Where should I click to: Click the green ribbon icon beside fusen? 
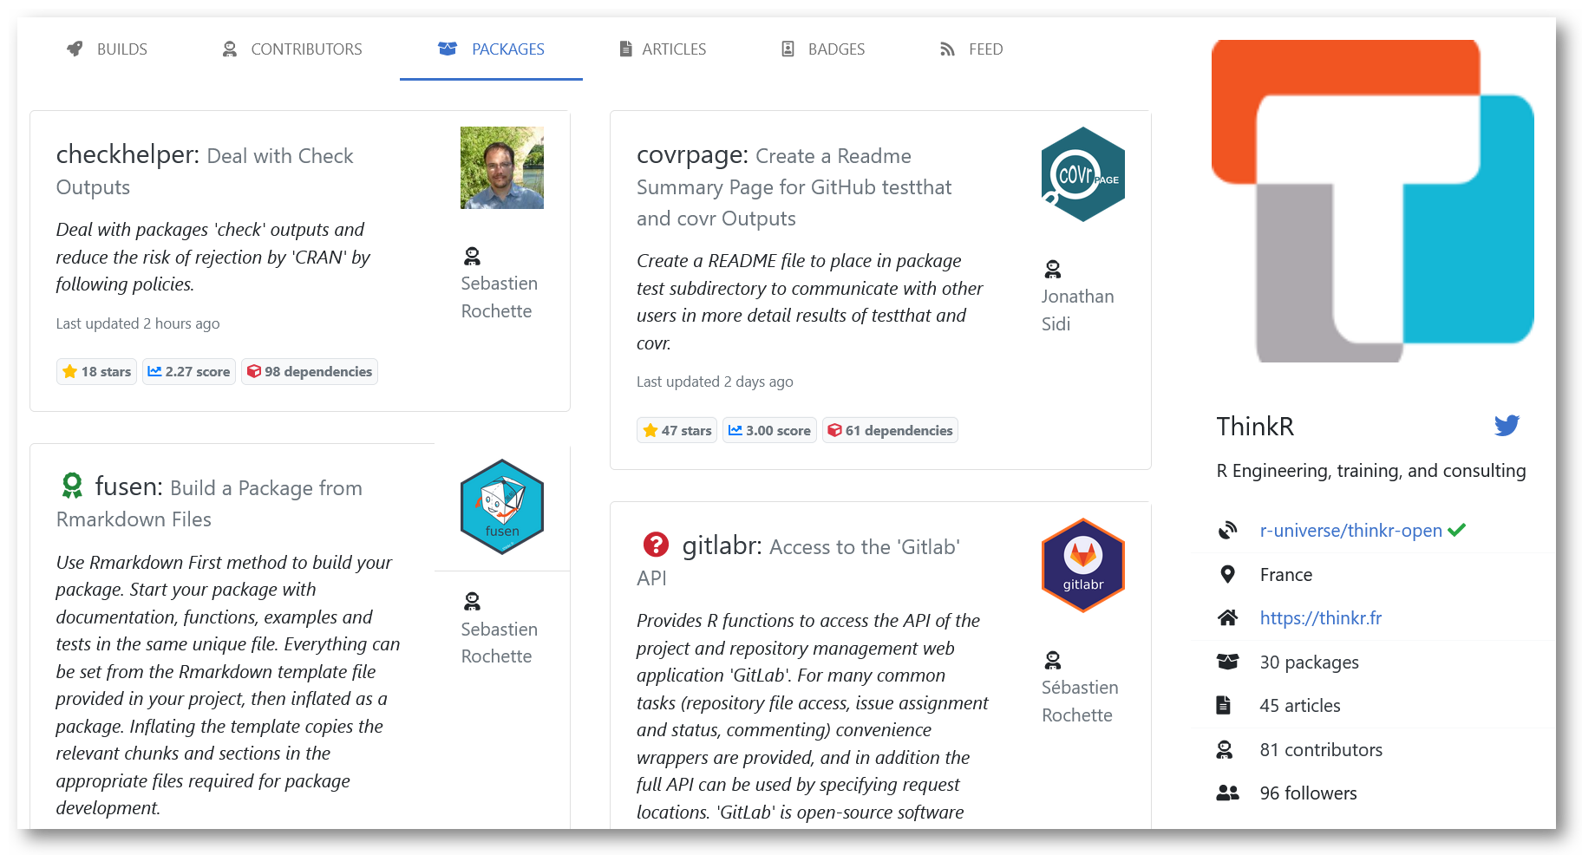(x=72, y=486)
